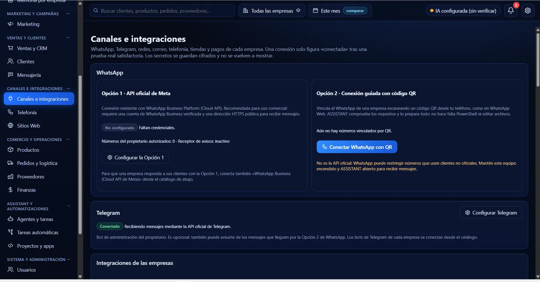Collapse the Comercio y Operaciones section
Viewport: 540px width, 282px height.
click(x=69, y=139)
